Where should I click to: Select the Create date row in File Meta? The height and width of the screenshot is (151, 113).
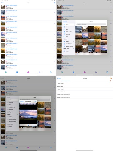point(85,95)
